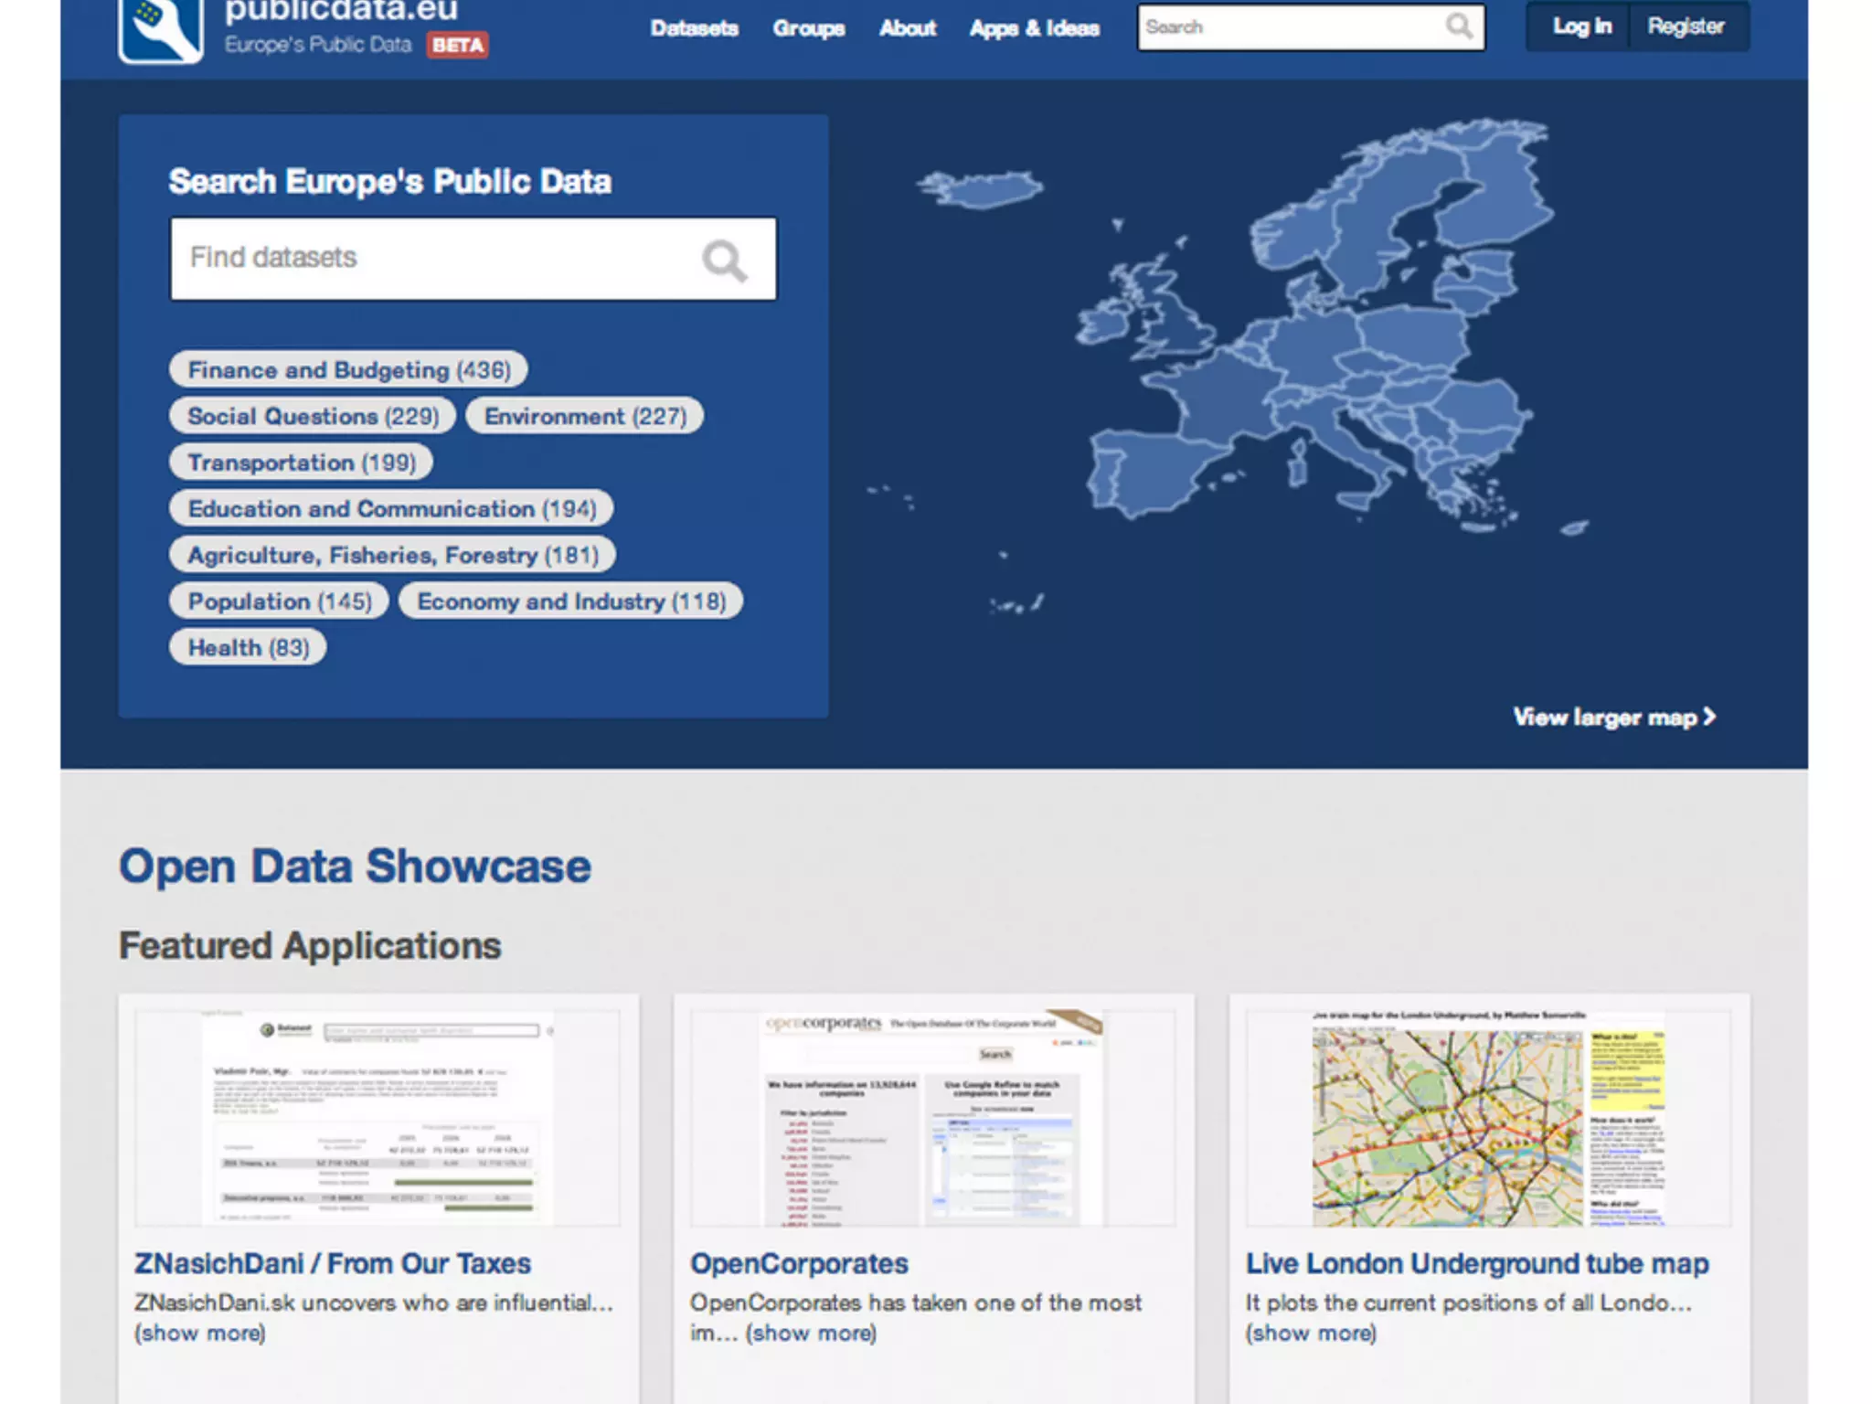Click the Log In button
The image size is (1872, 1404).
pos(1581,27)
